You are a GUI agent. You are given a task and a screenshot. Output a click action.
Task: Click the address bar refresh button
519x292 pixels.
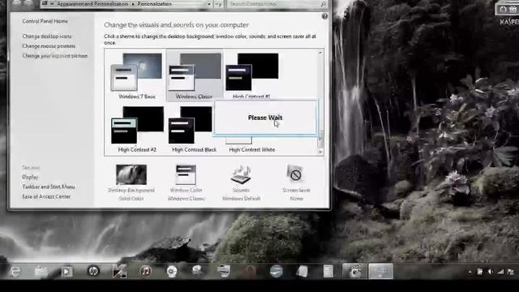pos(219,4)
